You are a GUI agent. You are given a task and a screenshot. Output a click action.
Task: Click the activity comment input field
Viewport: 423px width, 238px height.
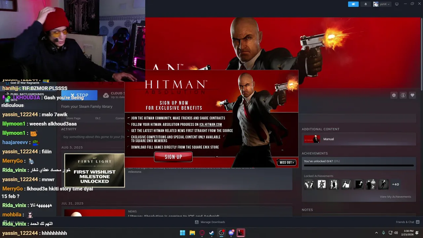coord(94,137)
